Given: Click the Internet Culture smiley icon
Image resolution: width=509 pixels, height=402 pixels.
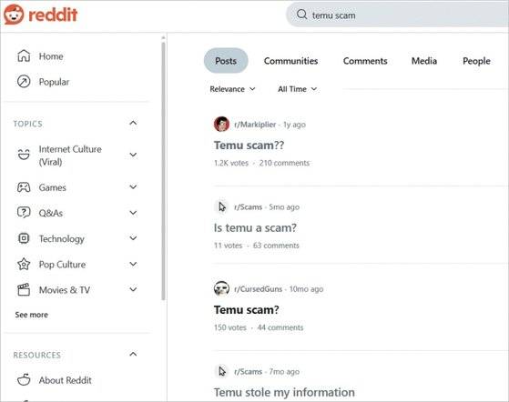Looking at the screenshot, I should (x=24, y=155).
